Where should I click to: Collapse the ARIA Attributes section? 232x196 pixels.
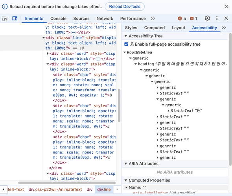click(x=126, y=164)
